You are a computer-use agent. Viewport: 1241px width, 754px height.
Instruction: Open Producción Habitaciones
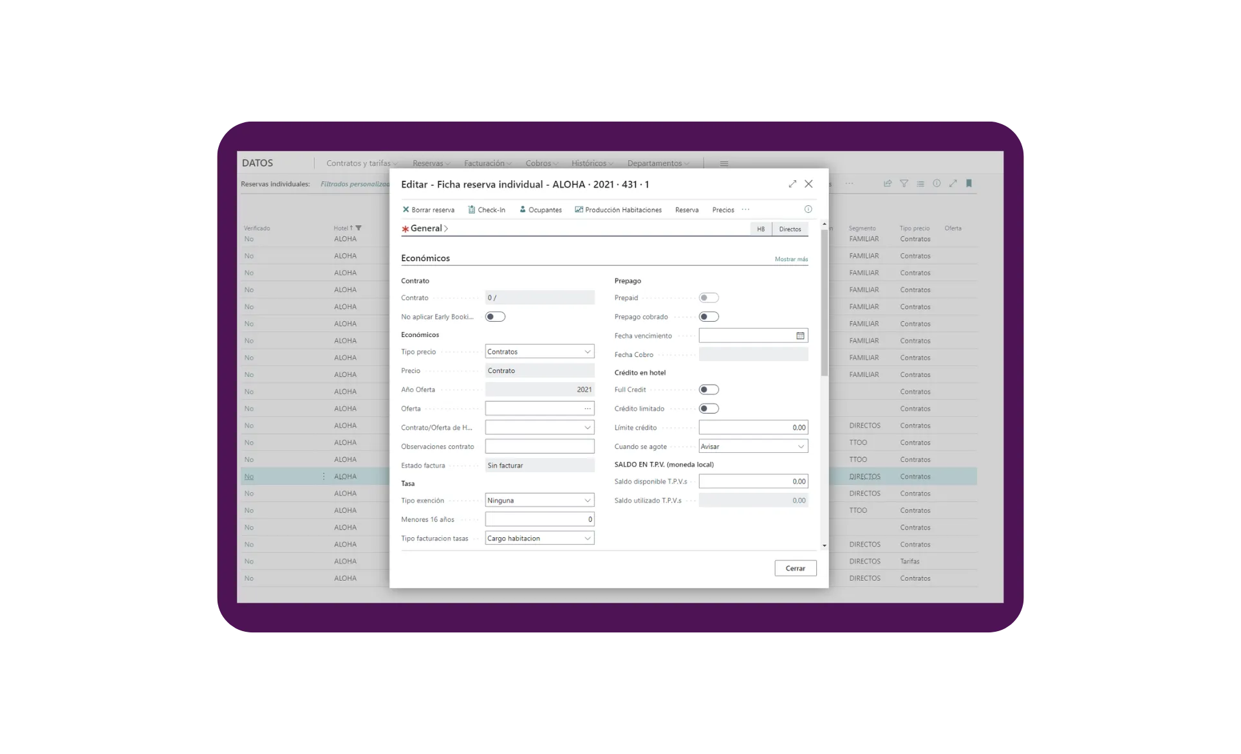click(x=619, y=210)
